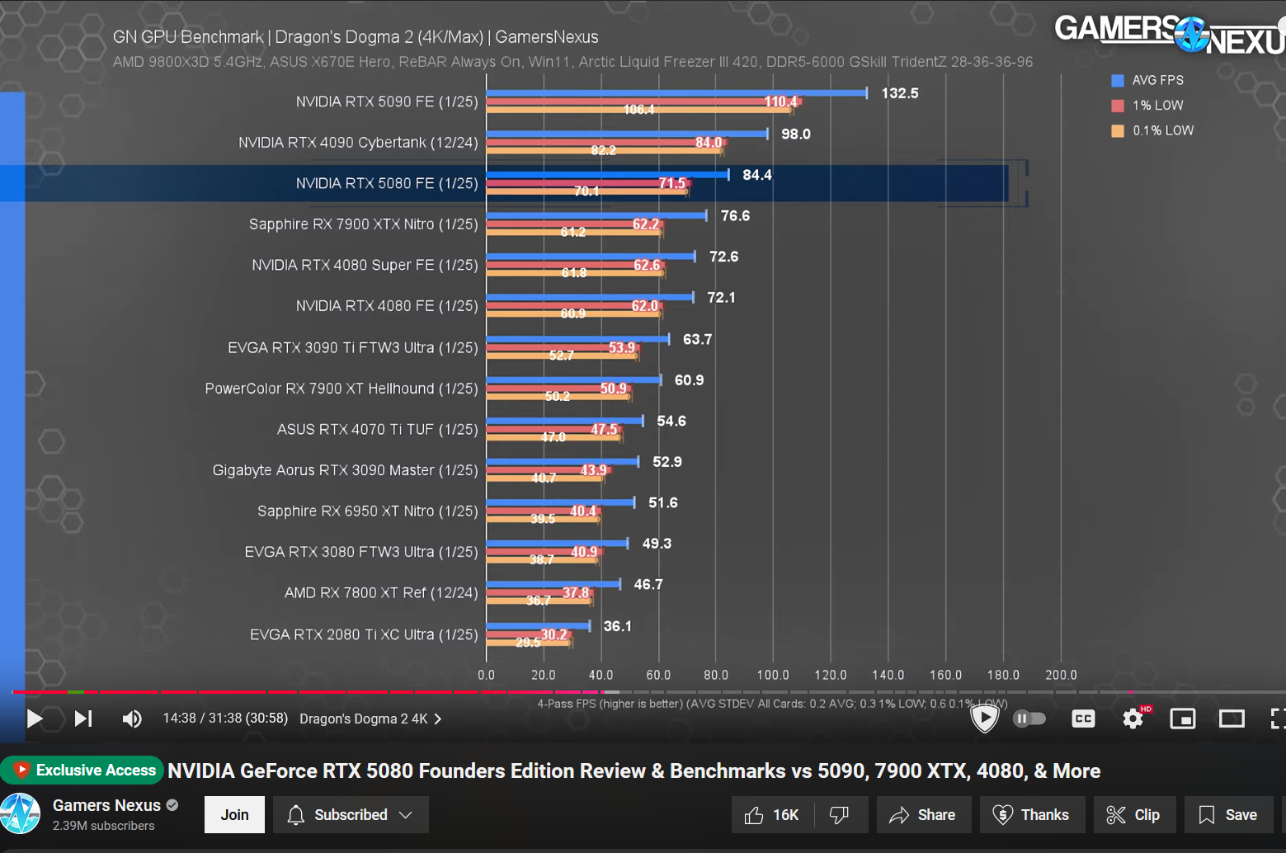Open the Subscribed notification dropdown
Screen dimensions: 1286x853
pyautogui.click(x=350, y=815)
